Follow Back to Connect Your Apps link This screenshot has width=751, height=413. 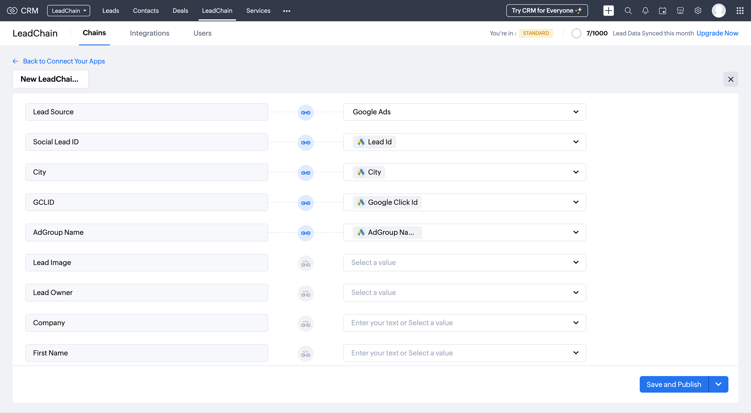(64, 61)
